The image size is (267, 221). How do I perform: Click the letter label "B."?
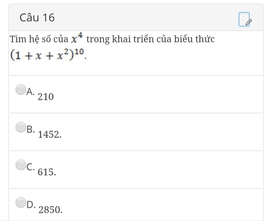tap(30, 129)
